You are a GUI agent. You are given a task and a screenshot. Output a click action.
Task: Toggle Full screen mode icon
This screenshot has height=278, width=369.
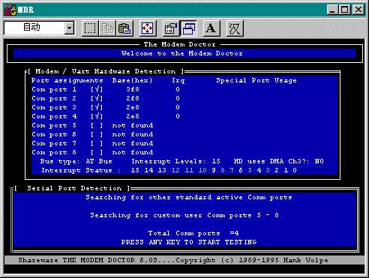point(147,28)
